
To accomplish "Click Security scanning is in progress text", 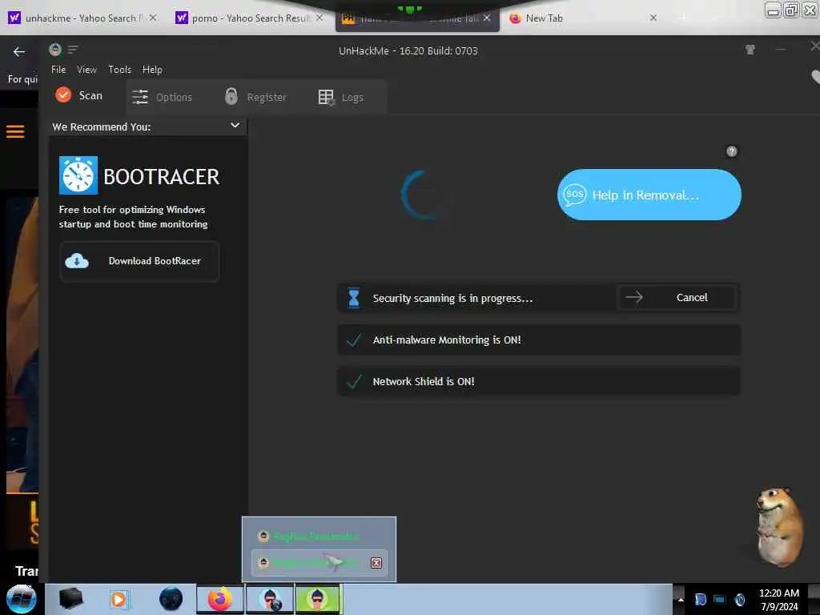I will click(452, 298).
